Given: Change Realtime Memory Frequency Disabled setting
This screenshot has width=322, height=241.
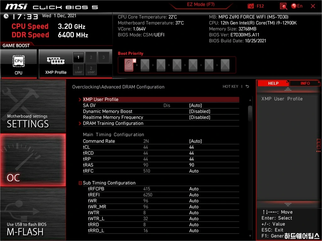Looking at the screenshot, I should pos(200,117).
